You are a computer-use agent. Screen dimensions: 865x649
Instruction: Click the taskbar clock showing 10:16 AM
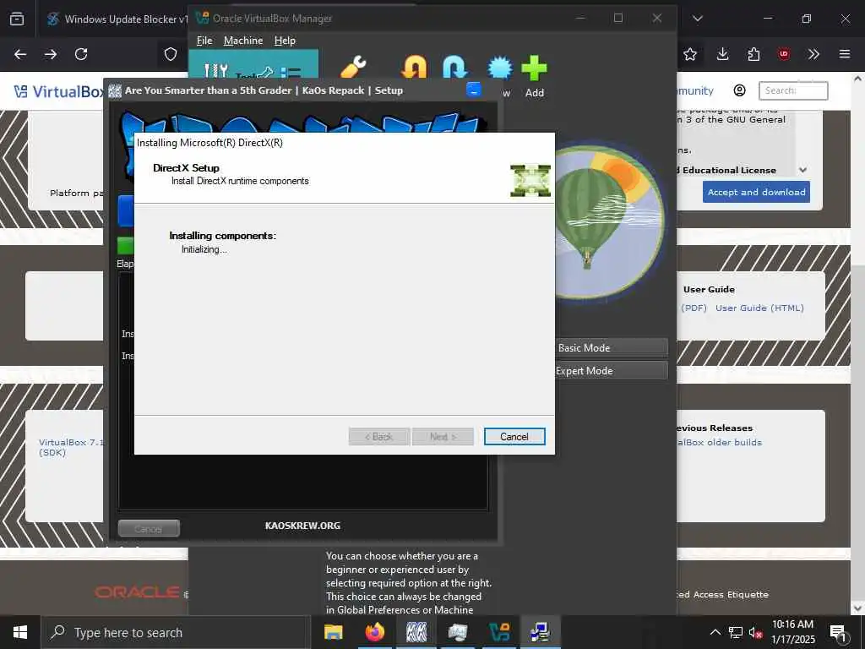point(792,632)
